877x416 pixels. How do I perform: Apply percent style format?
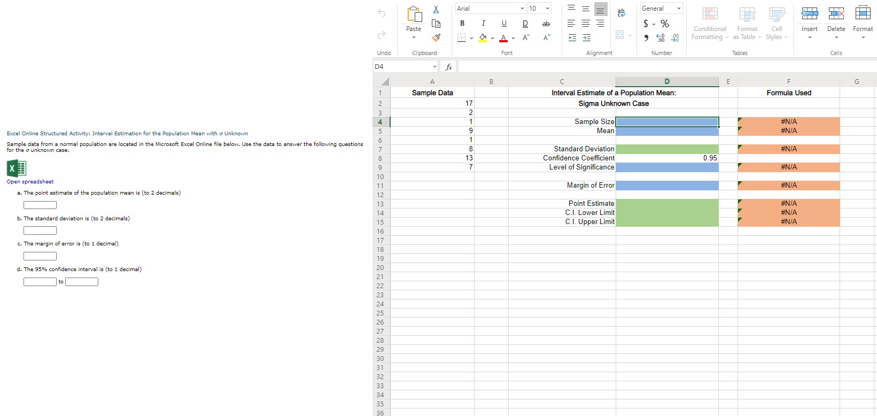pyautogui.click(x=665, y=24)
